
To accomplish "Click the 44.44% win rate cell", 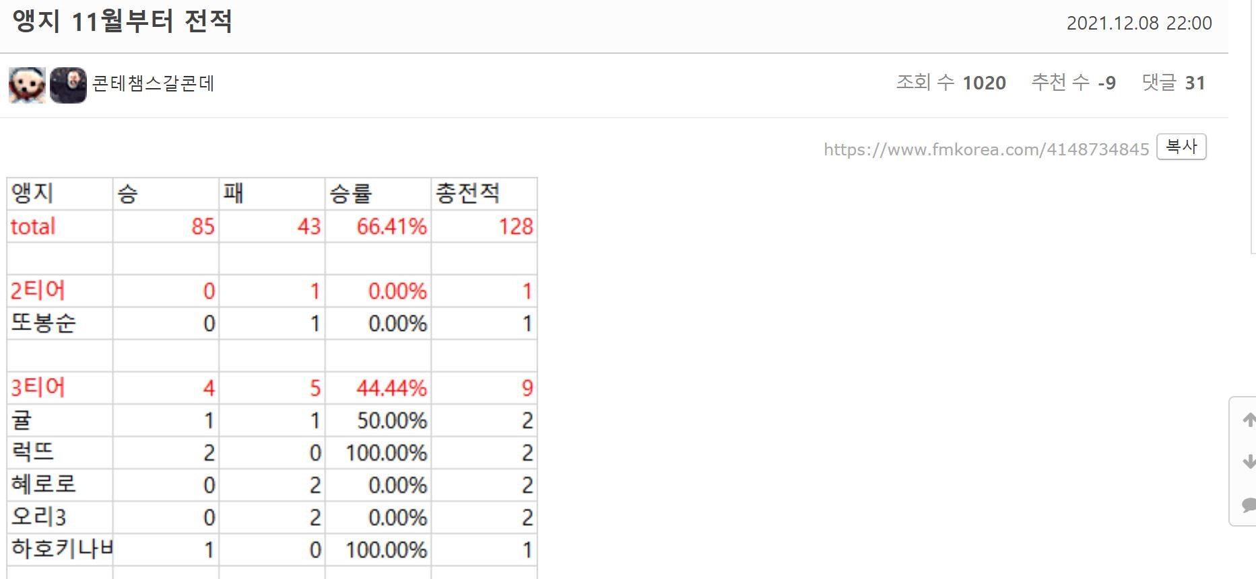I will point(378,388).
